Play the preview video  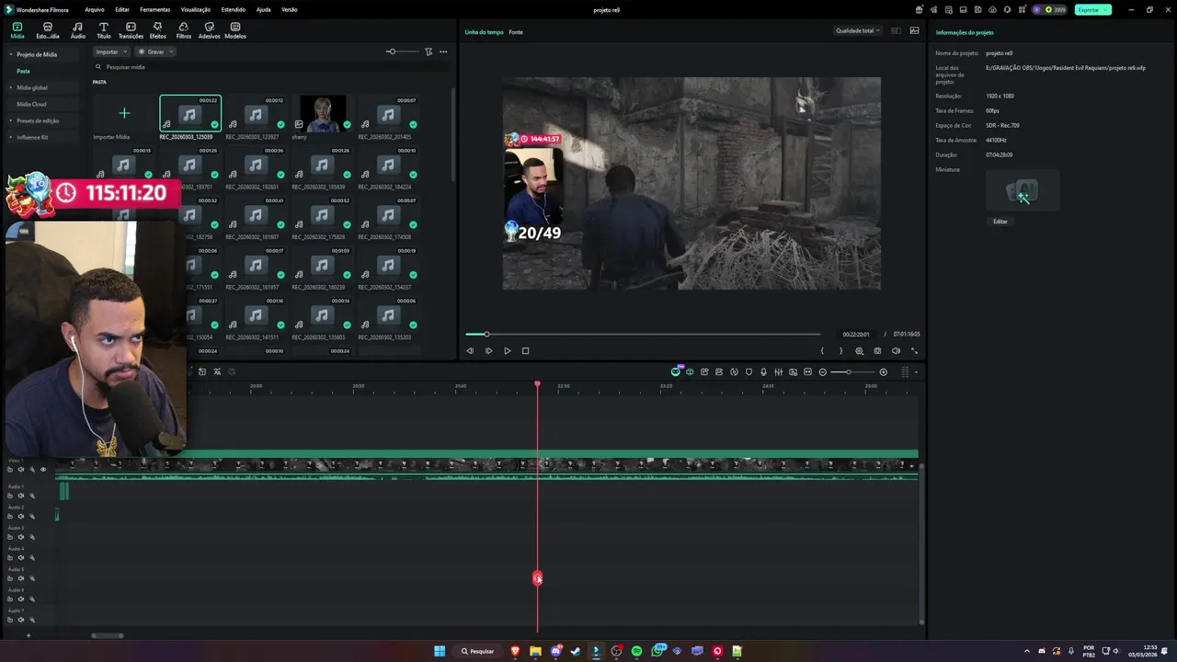point(507,350)
